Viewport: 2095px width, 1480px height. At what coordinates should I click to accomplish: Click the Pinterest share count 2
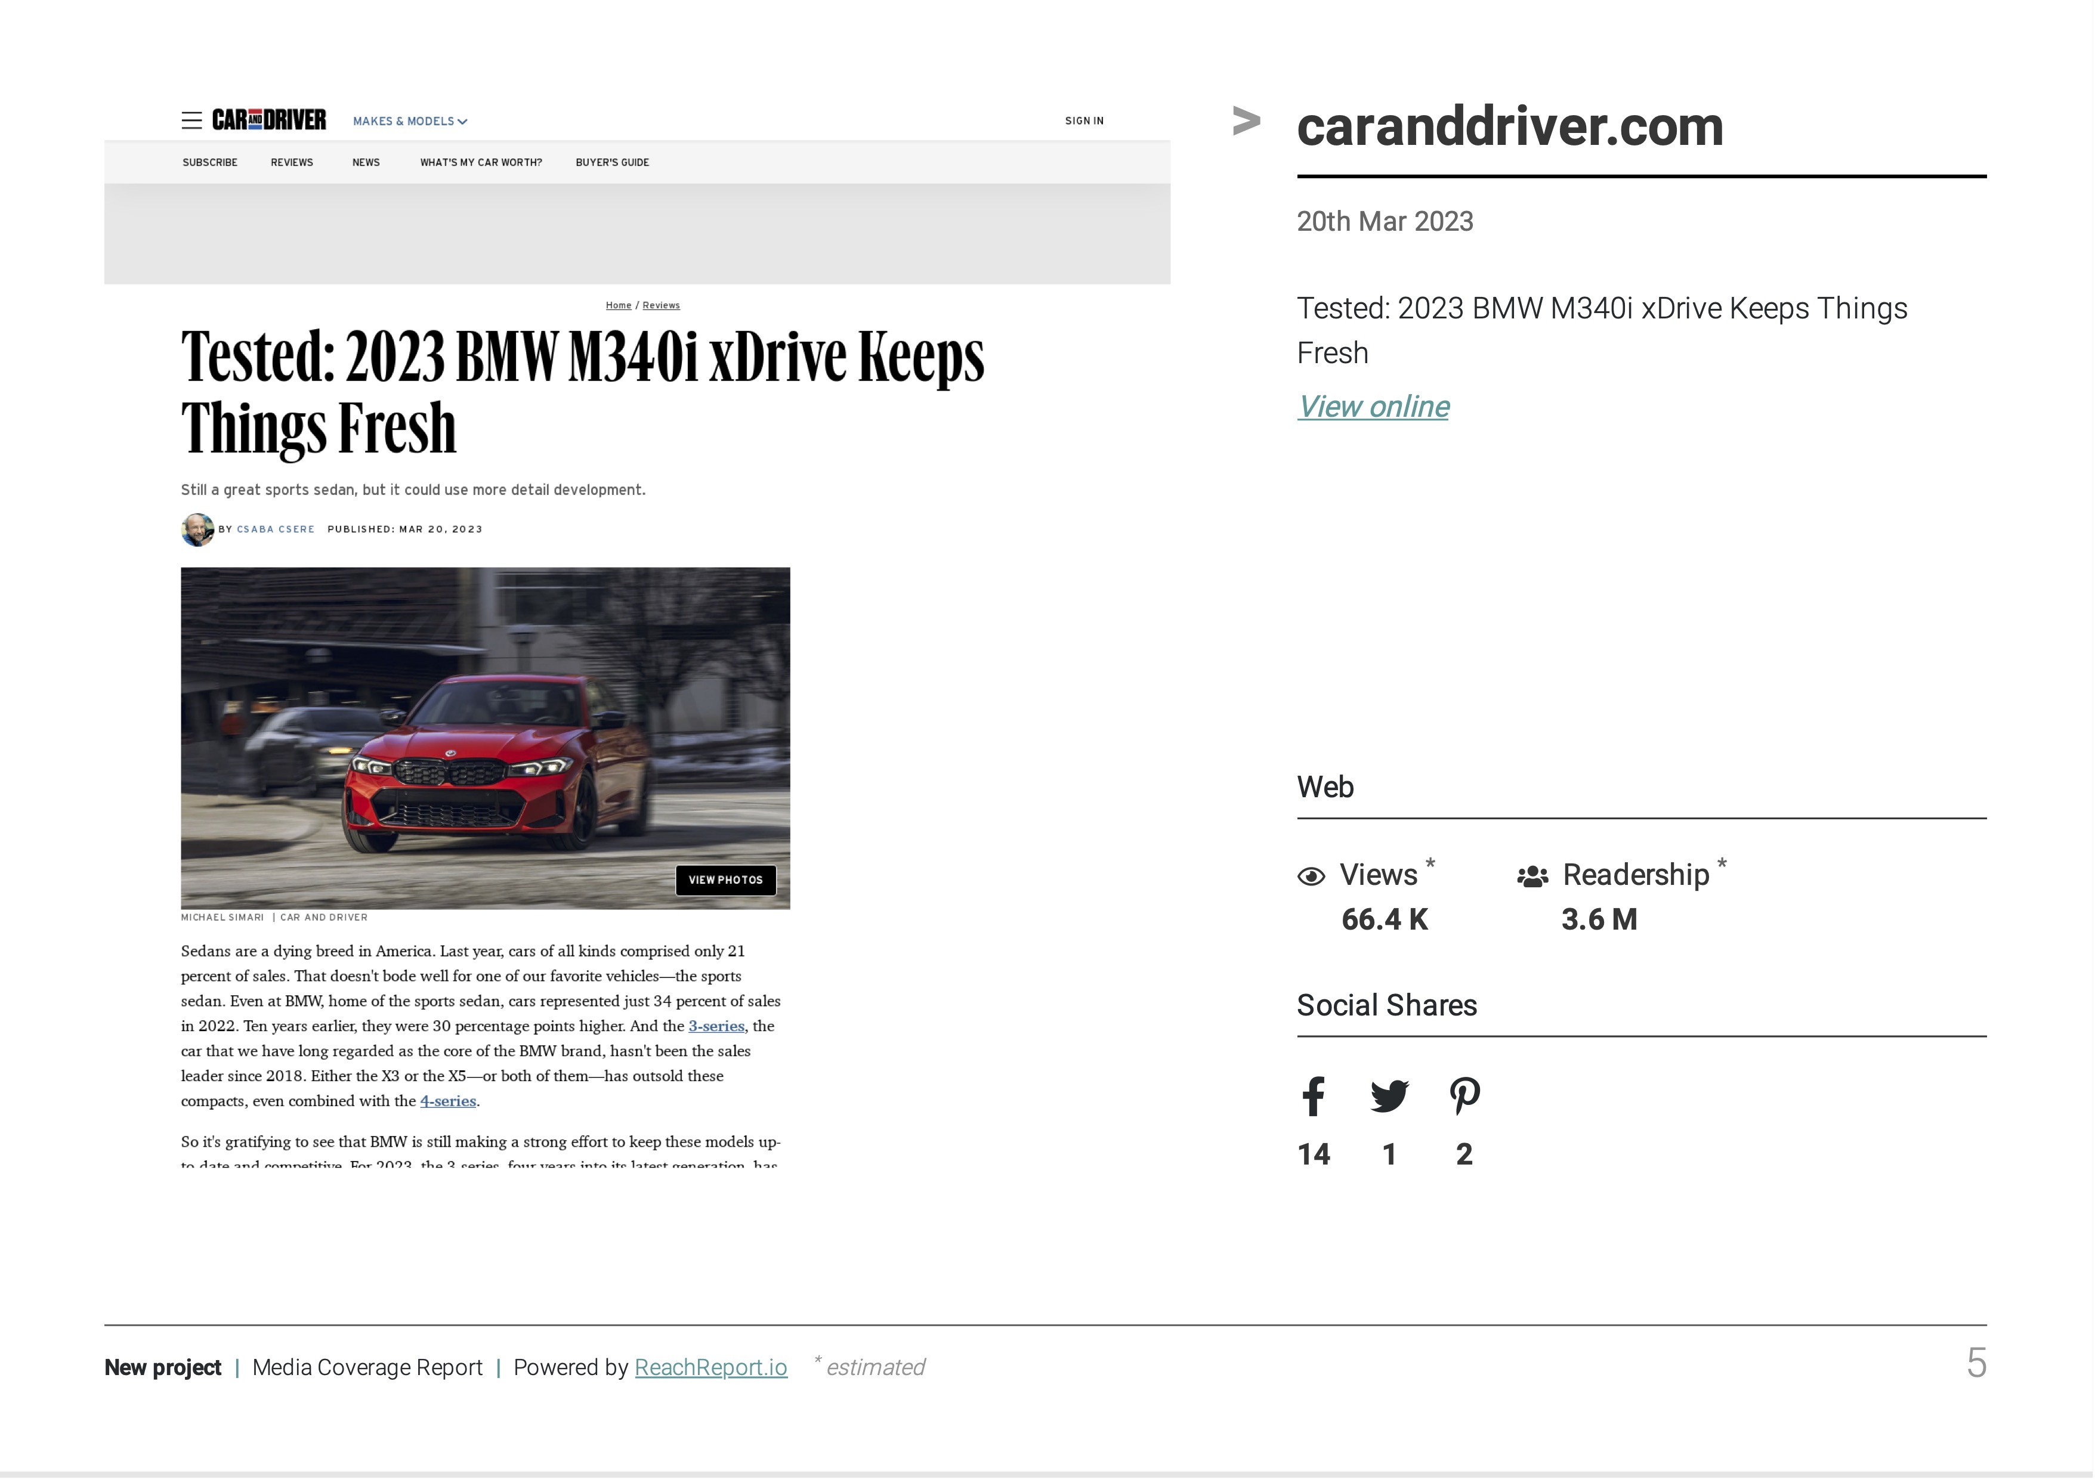(1464, 1154)
